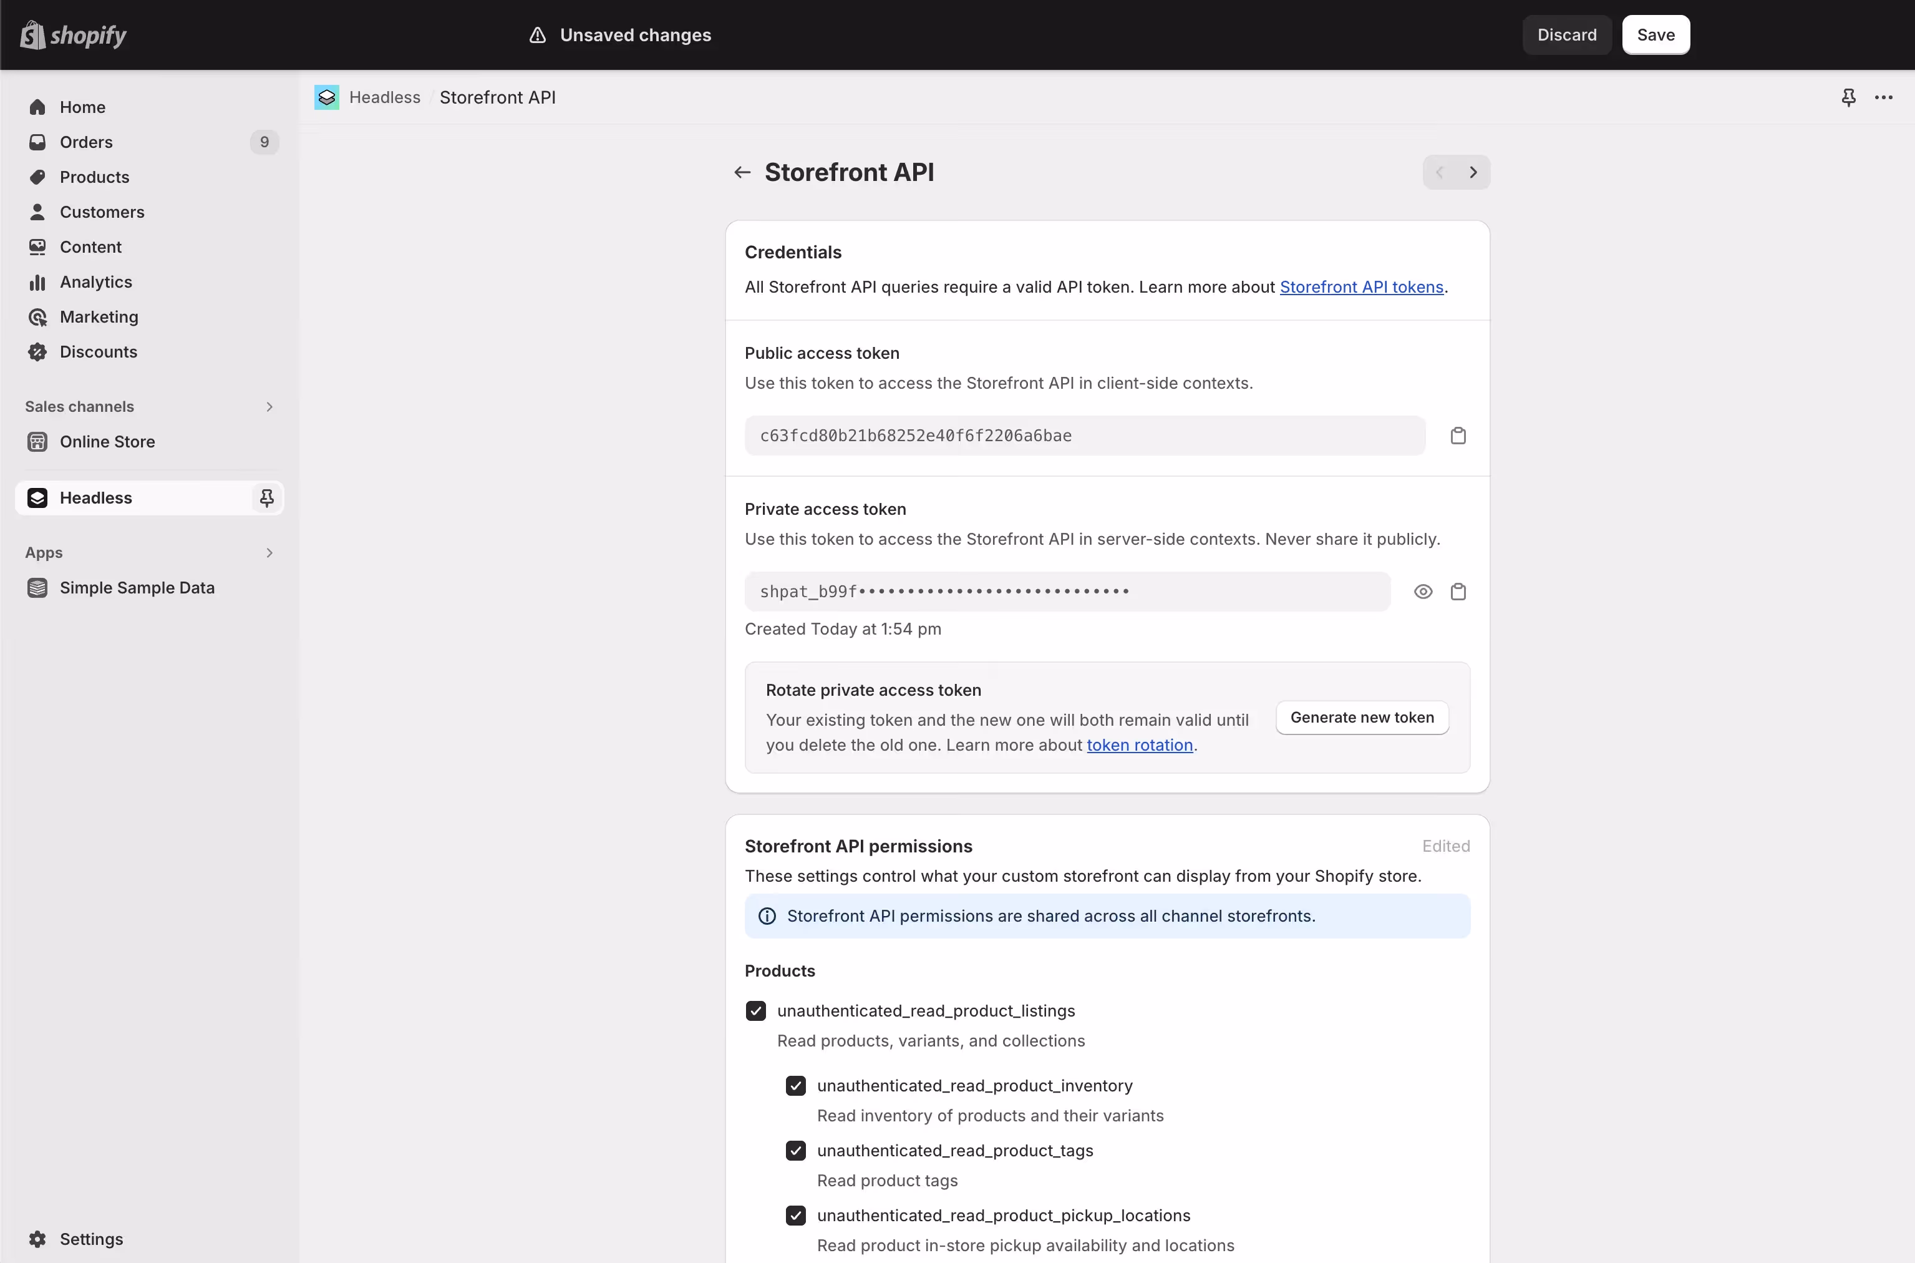
Task: Click the Orders inbox icon
Action: click(x=37, y=142)
